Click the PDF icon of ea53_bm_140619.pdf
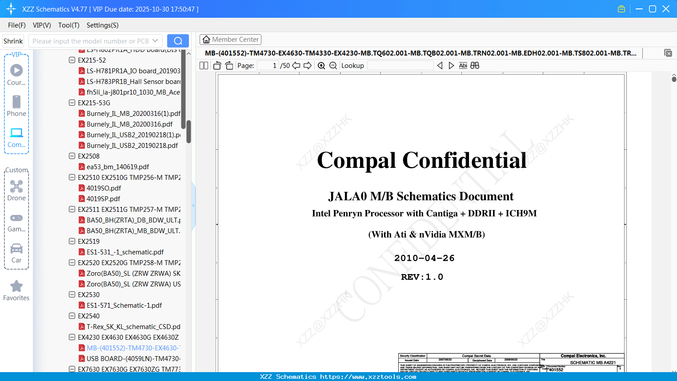The width and height of the screenshot is (677, 381). pos(82,167)
